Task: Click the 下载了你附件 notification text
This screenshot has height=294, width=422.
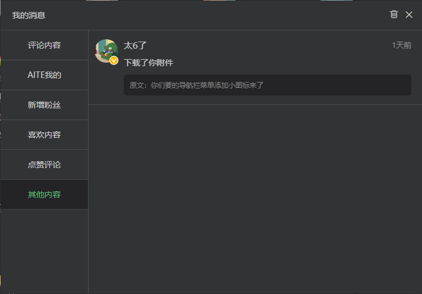Action: coord(148,63)
